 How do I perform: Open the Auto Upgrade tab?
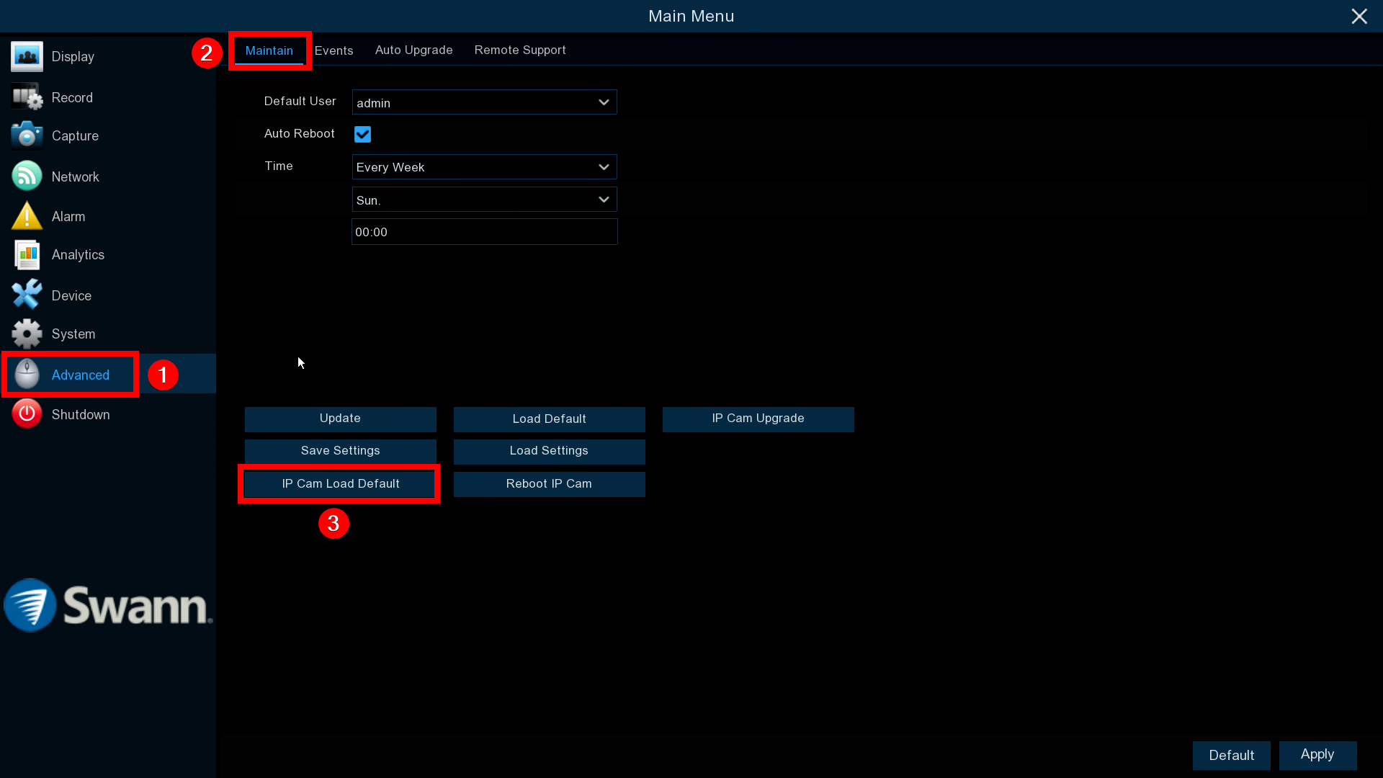pyautogui.click(x=413, y=50)
